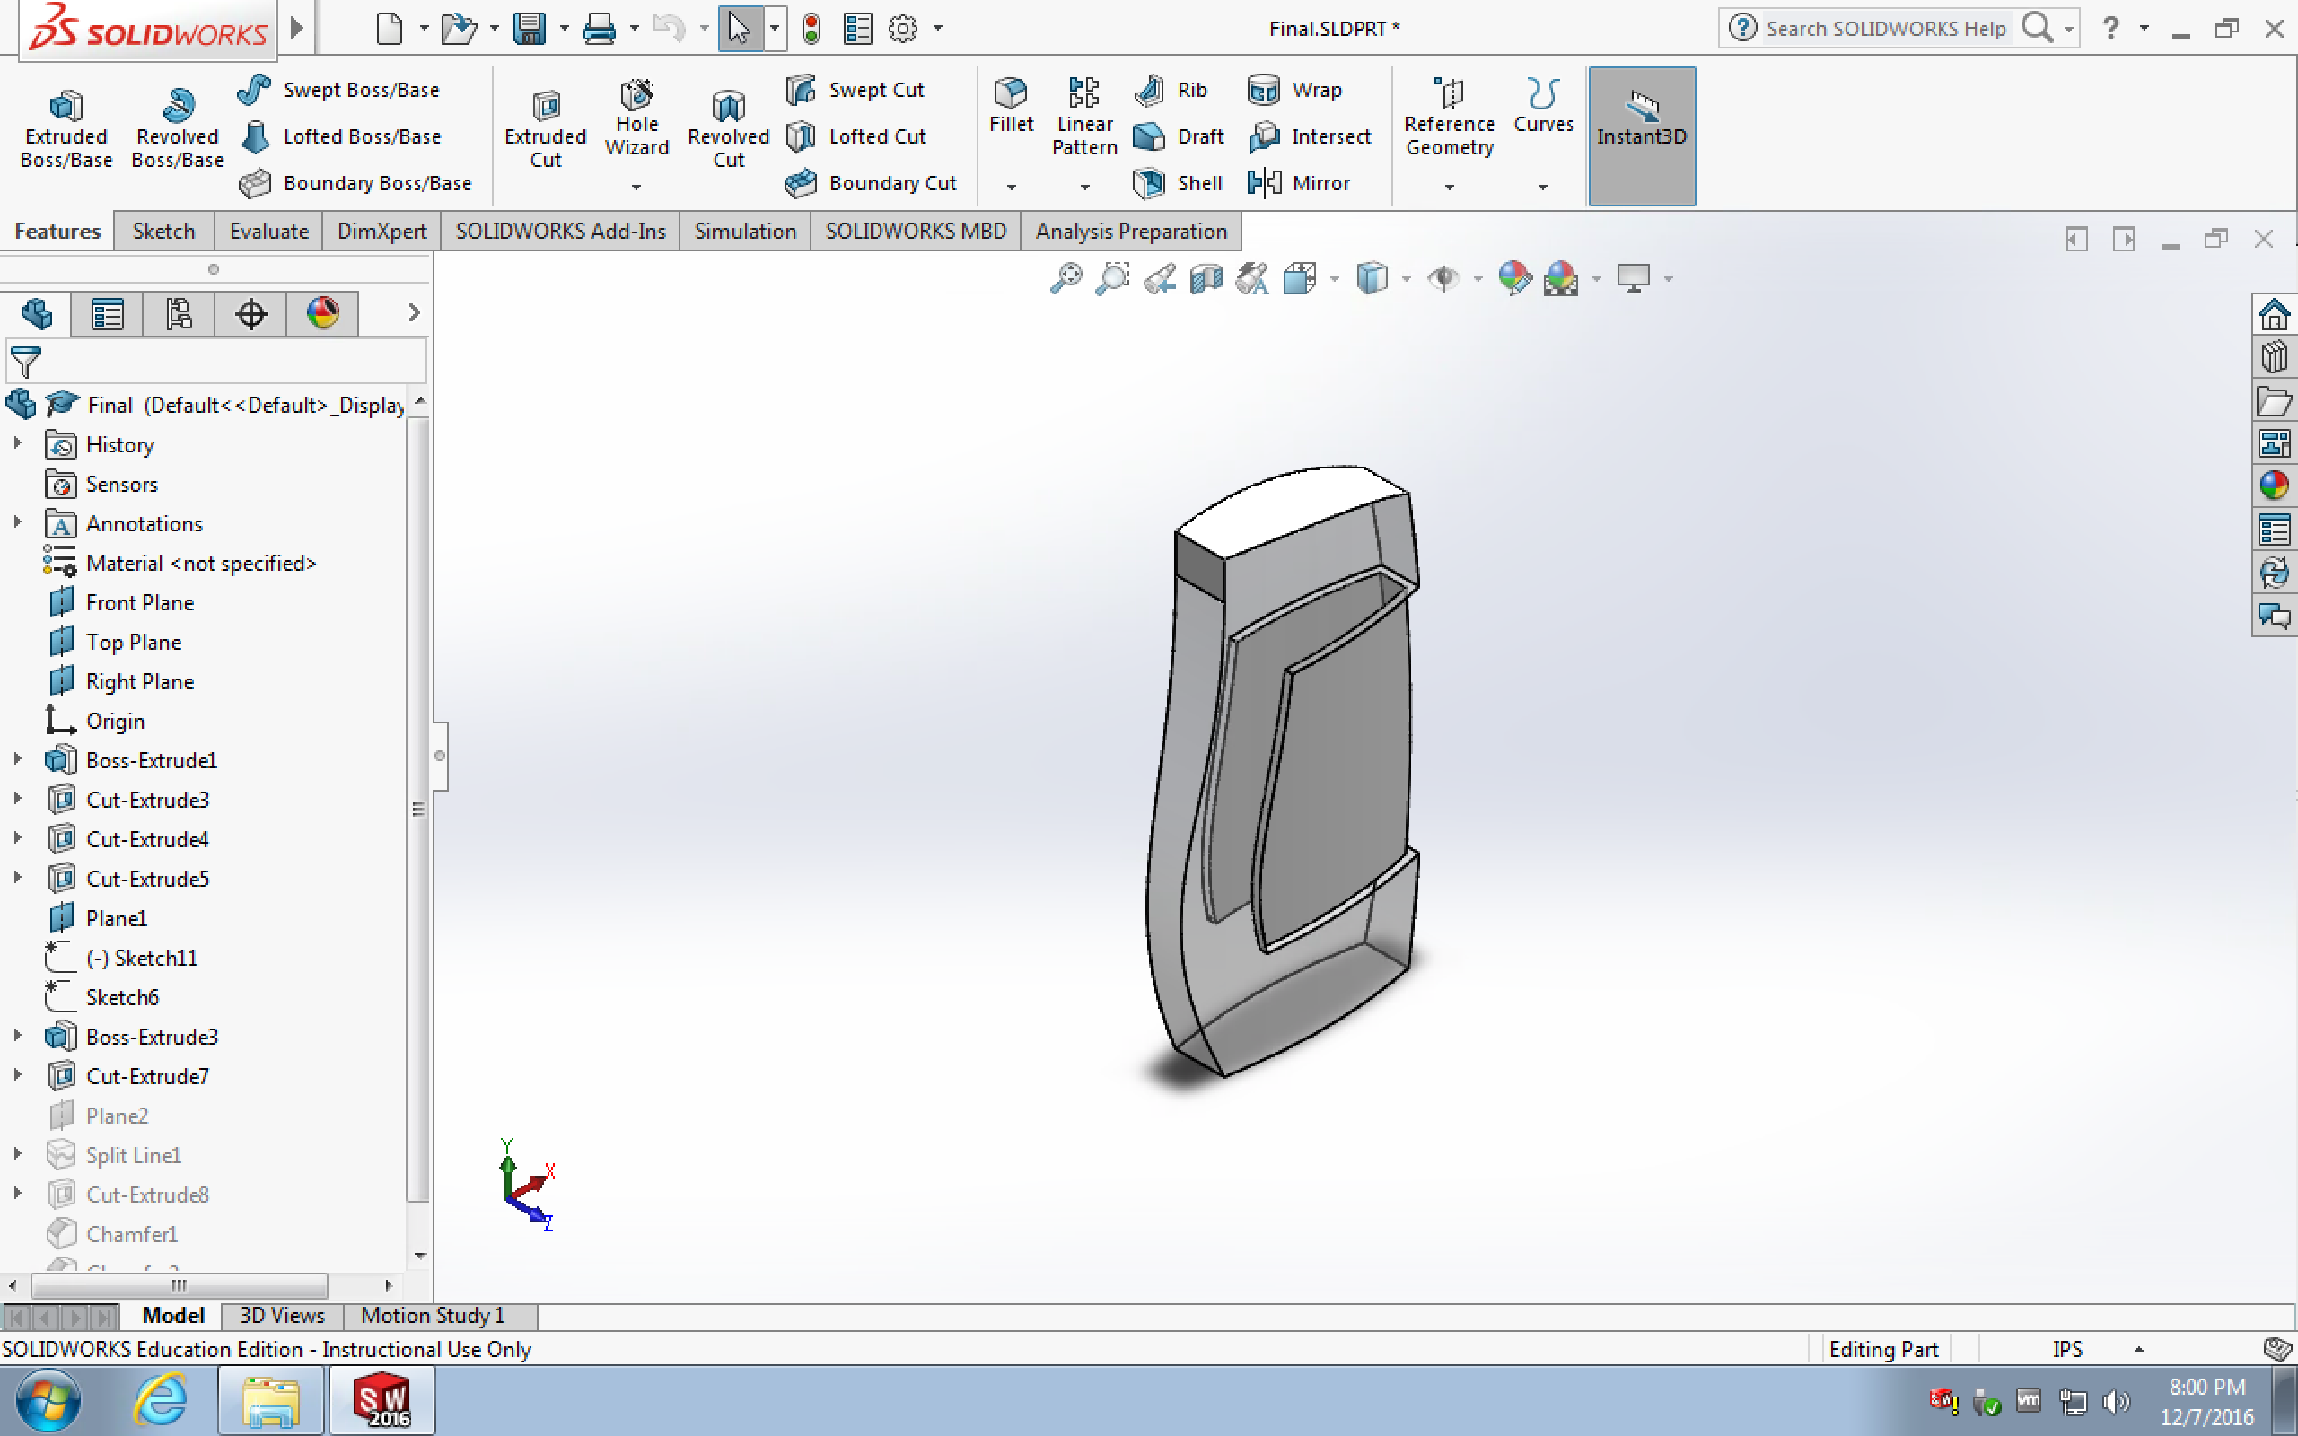Toggle the Instant3D button
Image resolution: width=2298 pixels, height=1436 pixels.
(x=1641, y=135)
